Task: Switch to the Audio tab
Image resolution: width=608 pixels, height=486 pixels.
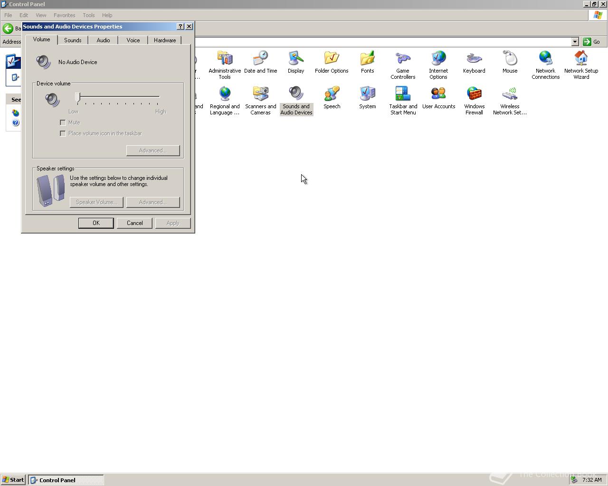Action: 103,40
